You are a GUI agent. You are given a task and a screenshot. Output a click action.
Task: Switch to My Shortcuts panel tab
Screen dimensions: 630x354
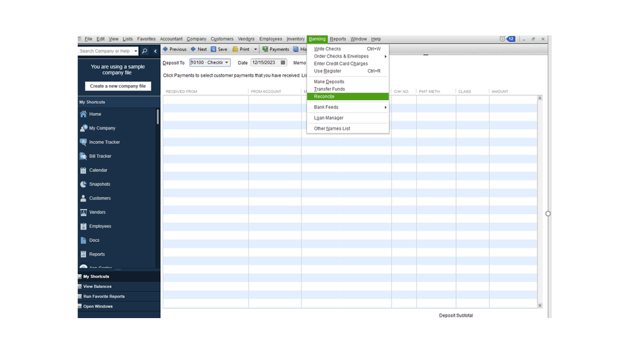[x=119, y=277]
